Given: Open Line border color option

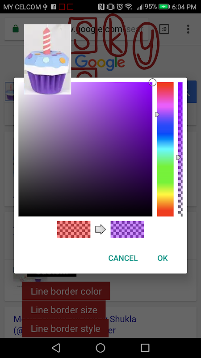Looking at the screenshot, I should [66, 291].
